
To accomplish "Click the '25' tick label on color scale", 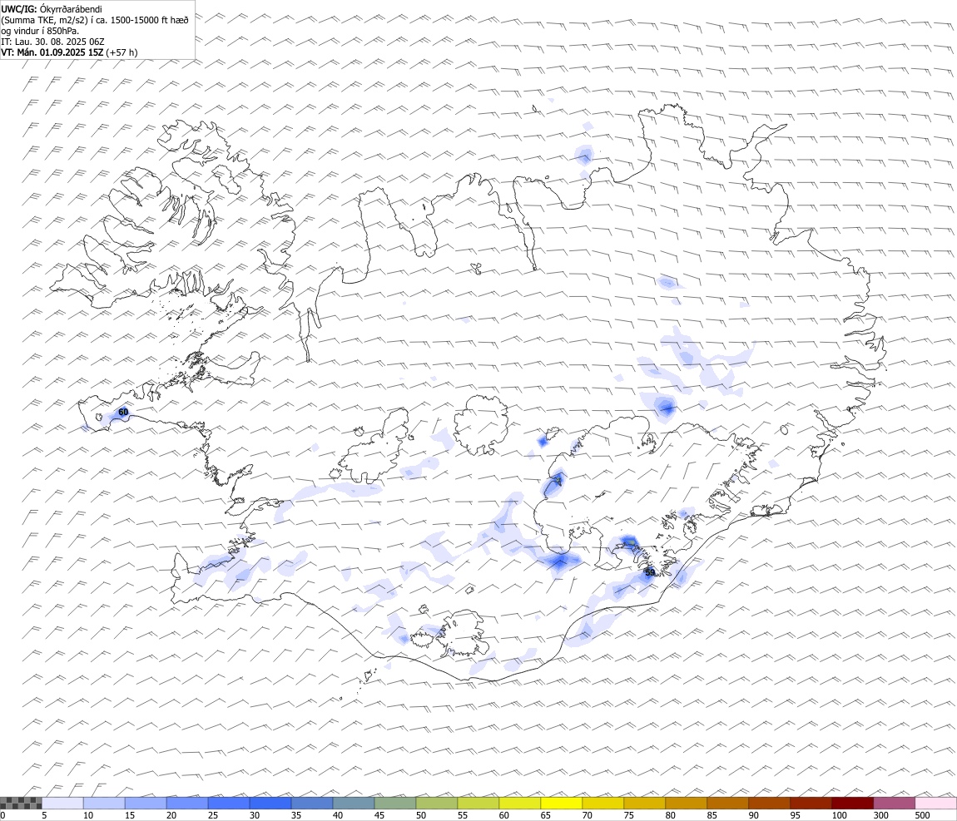I will click(213, 815).
